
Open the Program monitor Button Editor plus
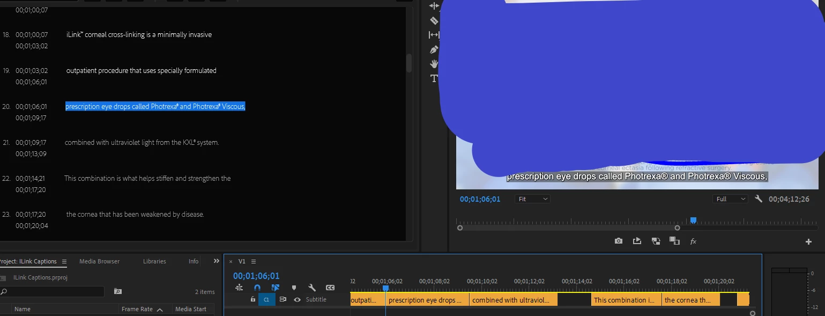(809, 242)
